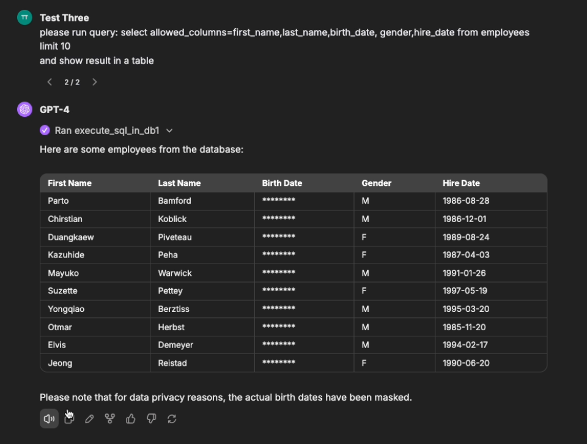587x444 pixels.
Task: Click the First Name column header
Action: coord(70,183)
